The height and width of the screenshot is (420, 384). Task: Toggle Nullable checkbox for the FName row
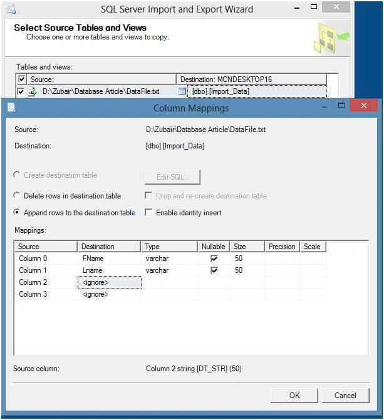[214, 259]
